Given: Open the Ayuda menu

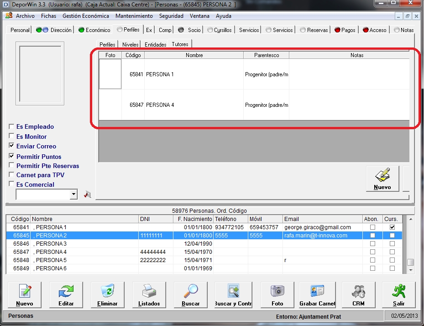Looking at the screenshot, I should [224, 16].
